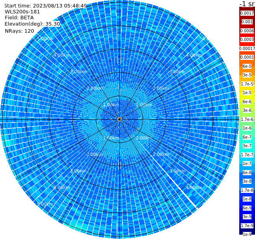Click the 0.0006 colorbar value
This screenshot has width=255, height=239.
[x=247, y=31]
